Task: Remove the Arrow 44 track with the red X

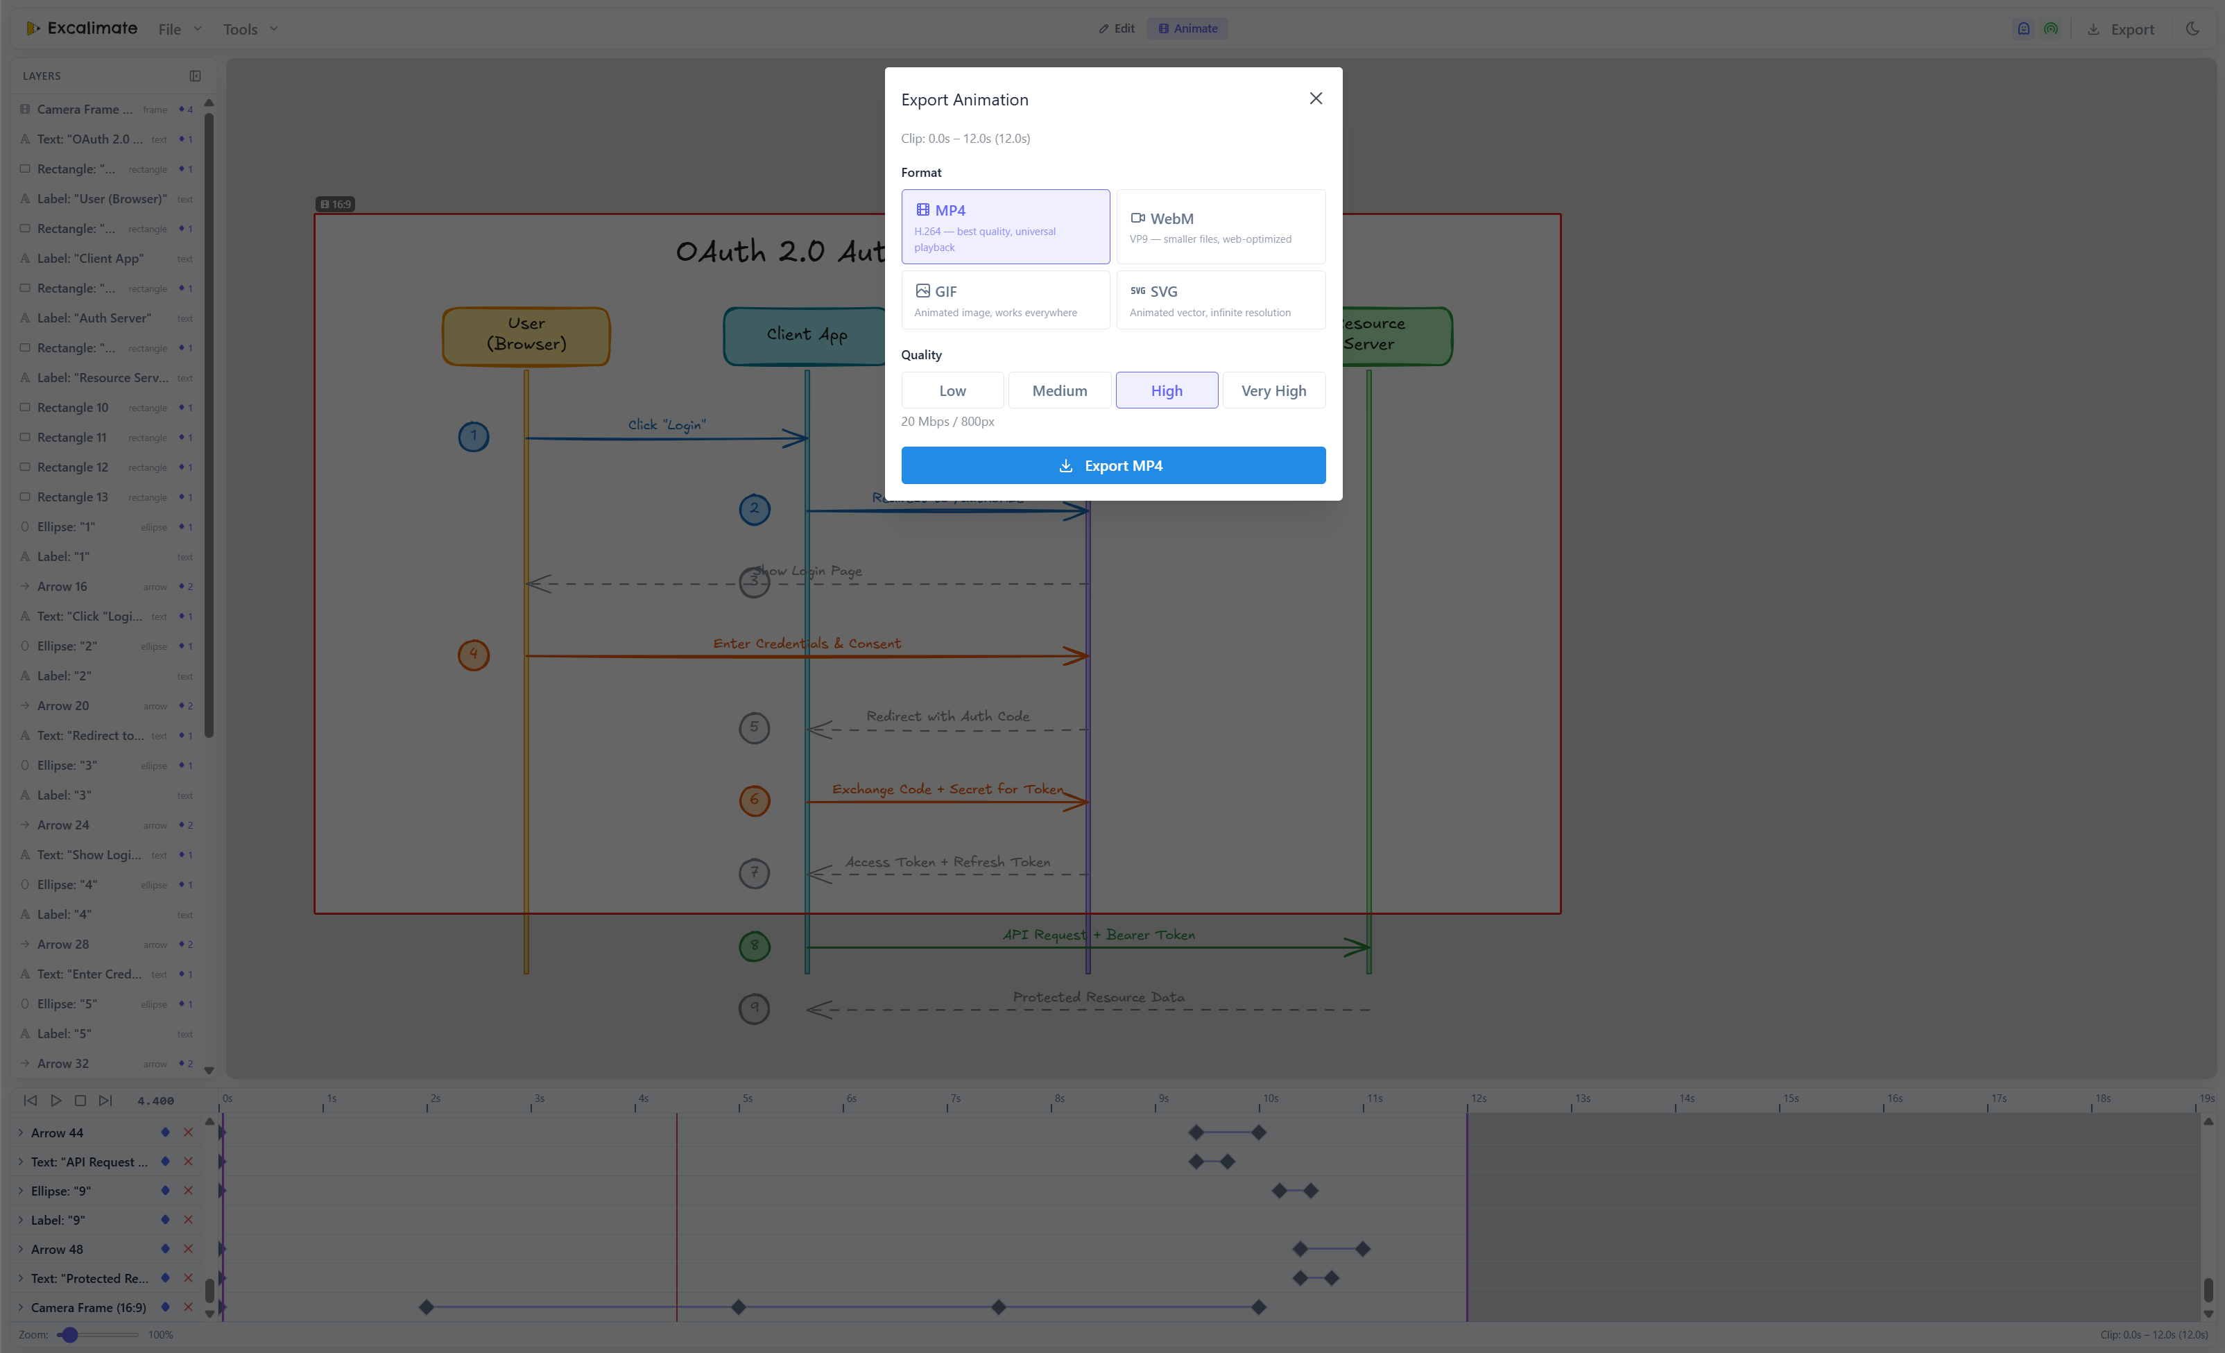Action: pyautogui.click(x=188, y=1132)
